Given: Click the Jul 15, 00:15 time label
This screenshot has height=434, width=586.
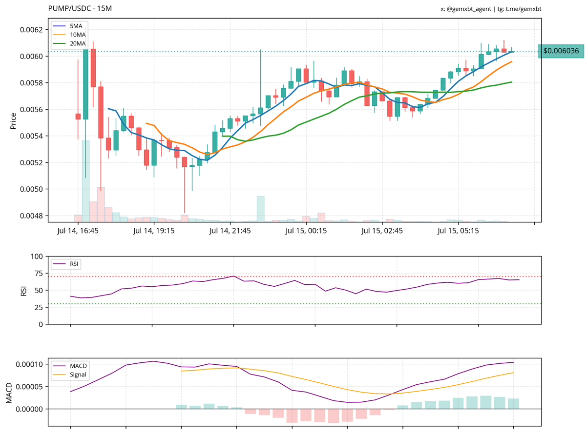Looking at the screenshot, I should 306,231.
